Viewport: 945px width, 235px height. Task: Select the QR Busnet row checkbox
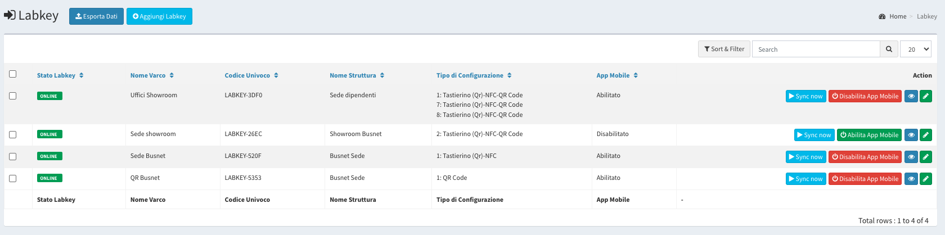coord(13,178)
